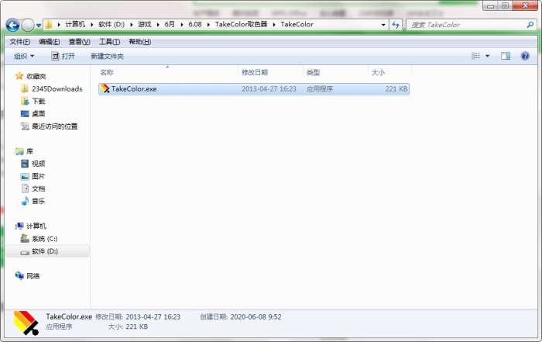Image resolution: width=542 pixels, height=342 pixels.
Task: Open the recent pages dropdown arrow
Action: pyautogui.click(x=39, y=26)
